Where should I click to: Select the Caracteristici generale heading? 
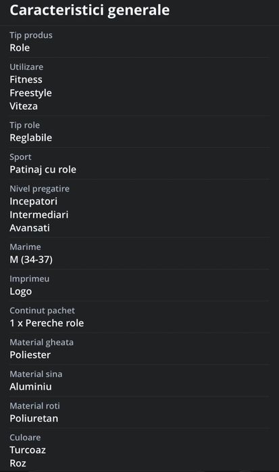[90, 10]
